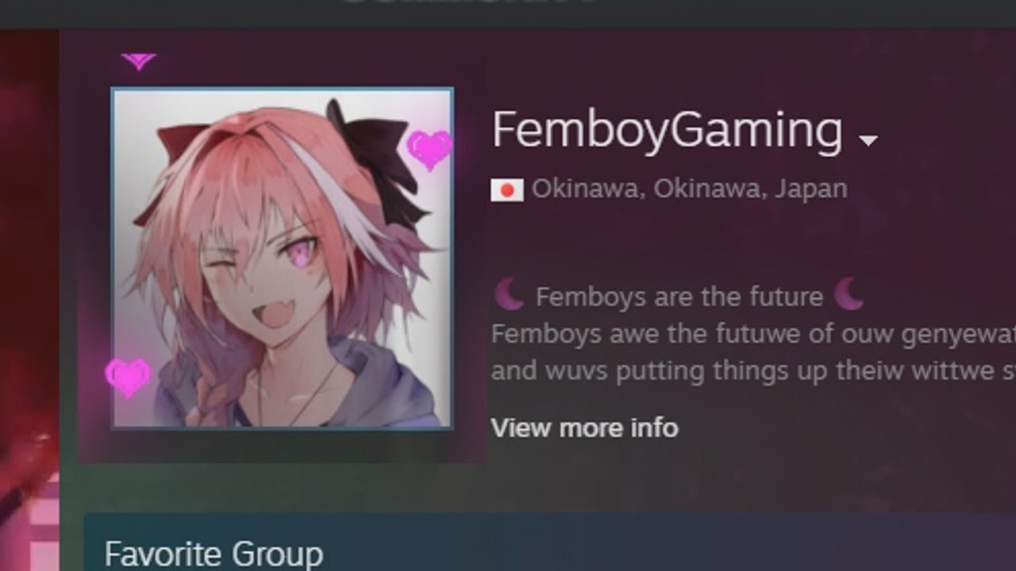Click the pink heart at avatar's top-right corner

tap(429, 150)
